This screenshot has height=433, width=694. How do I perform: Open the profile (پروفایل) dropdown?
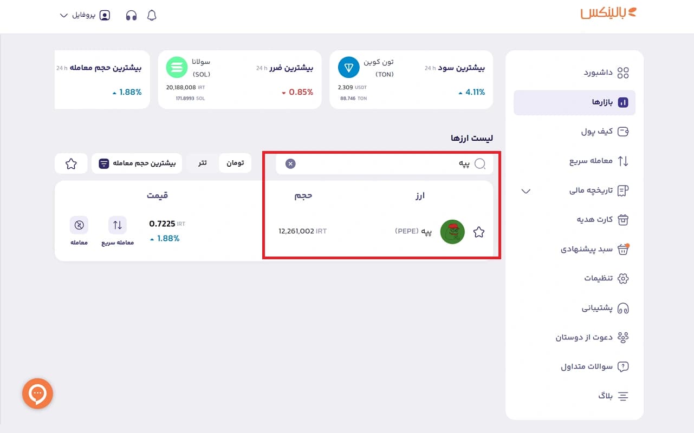85,15
